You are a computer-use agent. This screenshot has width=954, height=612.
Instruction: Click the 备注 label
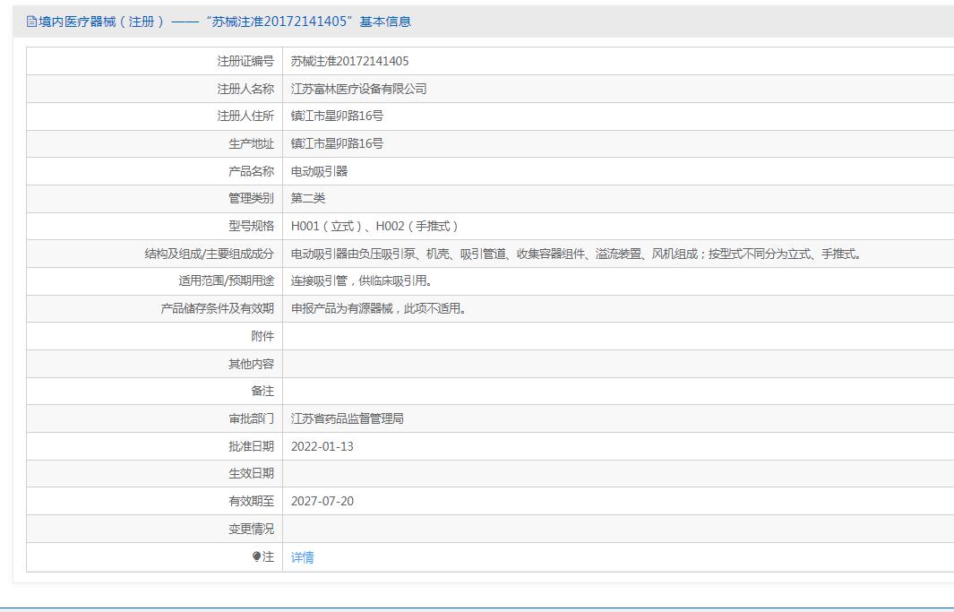(262, 392)
